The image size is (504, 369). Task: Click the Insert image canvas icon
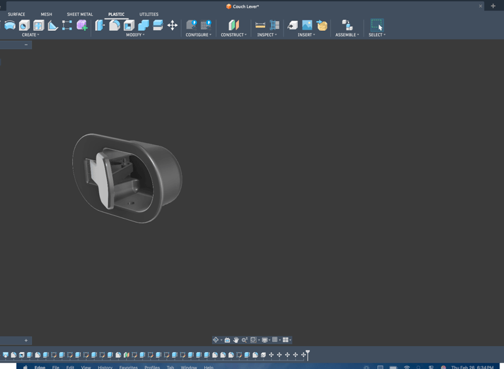point(307,25)
